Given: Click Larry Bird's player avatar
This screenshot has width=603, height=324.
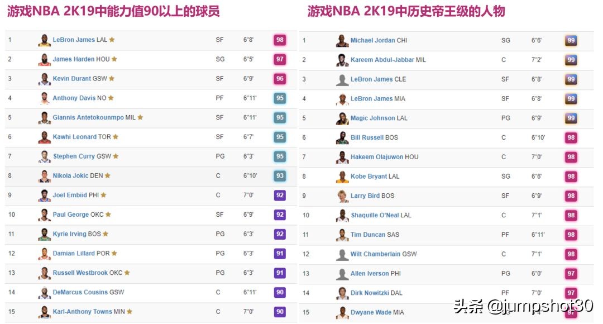Looking at the screenshot, I should pyautogui.click(x=342, y=196).
